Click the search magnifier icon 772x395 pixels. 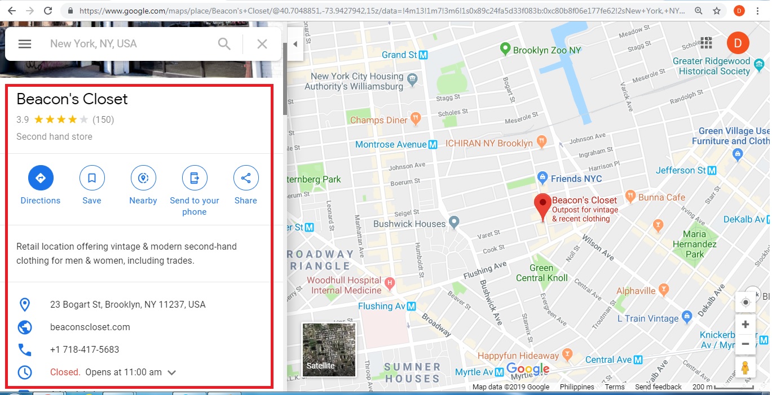pos(224,44)
